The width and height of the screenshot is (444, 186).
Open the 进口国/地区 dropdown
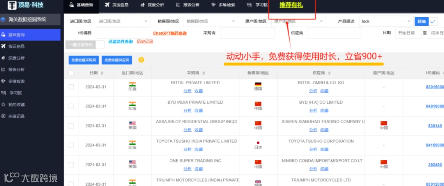123,21
